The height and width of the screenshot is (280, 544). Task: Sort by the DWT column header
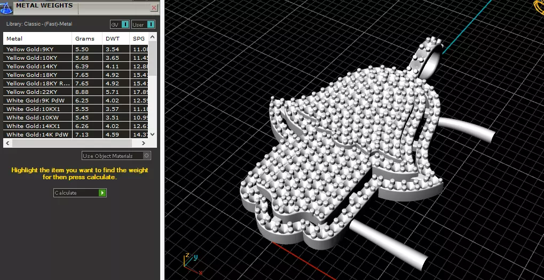point(116,38)
